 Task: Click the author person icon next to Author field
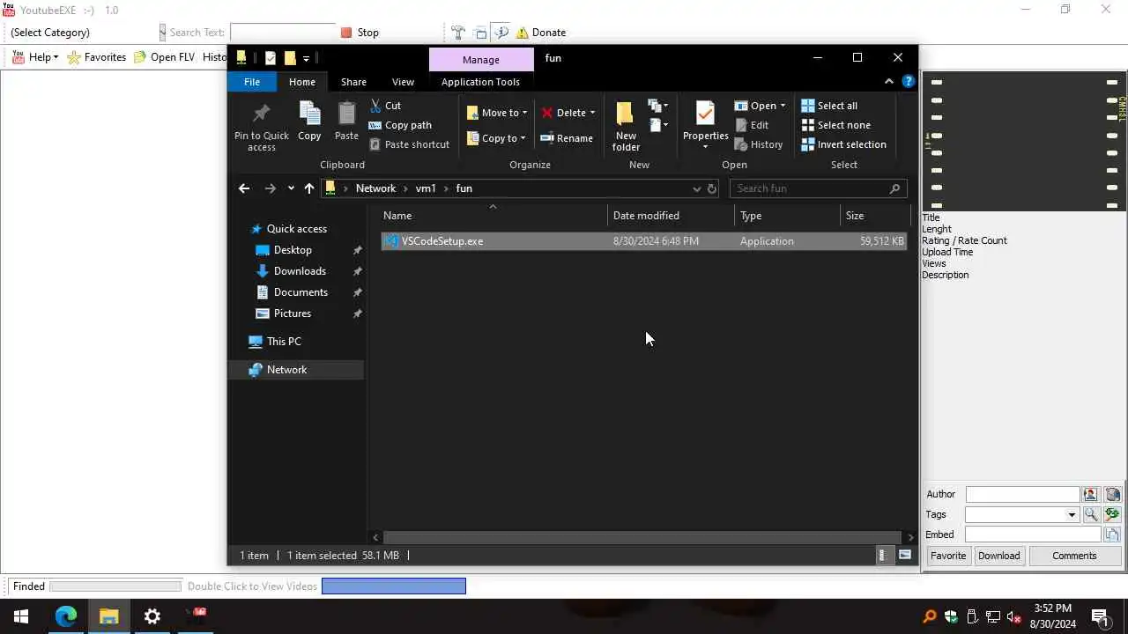coord(1090,495)
